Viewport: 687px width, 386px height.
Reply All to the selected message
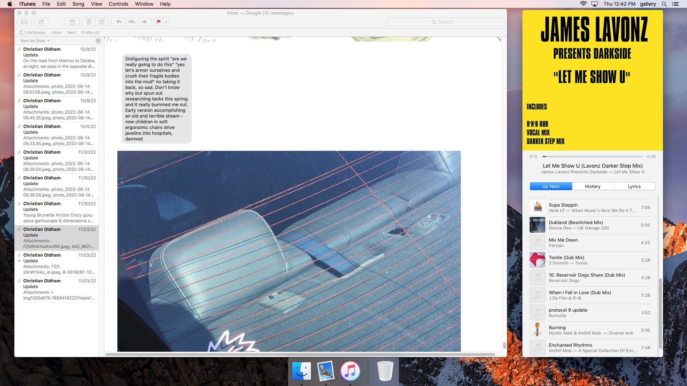pos(132,22)
